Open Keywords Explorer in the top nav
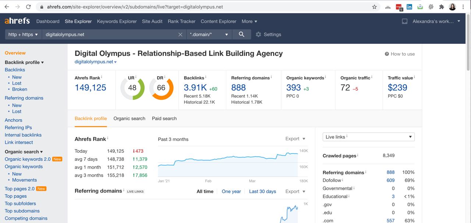Image resolution: width=471 pixels, height=223 pixels. tap(117, 21)
